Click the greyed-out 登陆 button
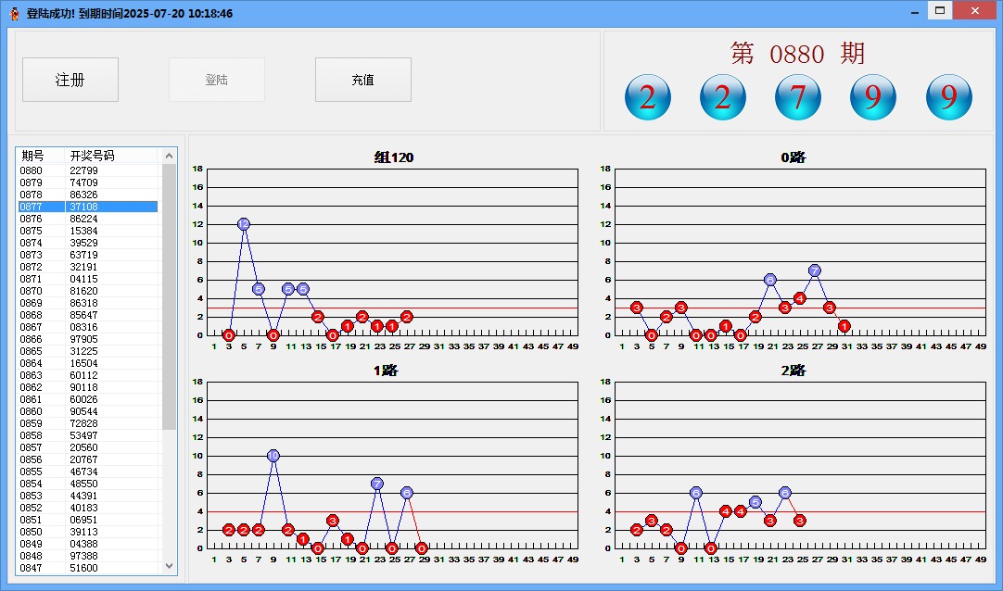This screenshot has height=591, width=1003. pyautogui.click(x=217, y=80)
